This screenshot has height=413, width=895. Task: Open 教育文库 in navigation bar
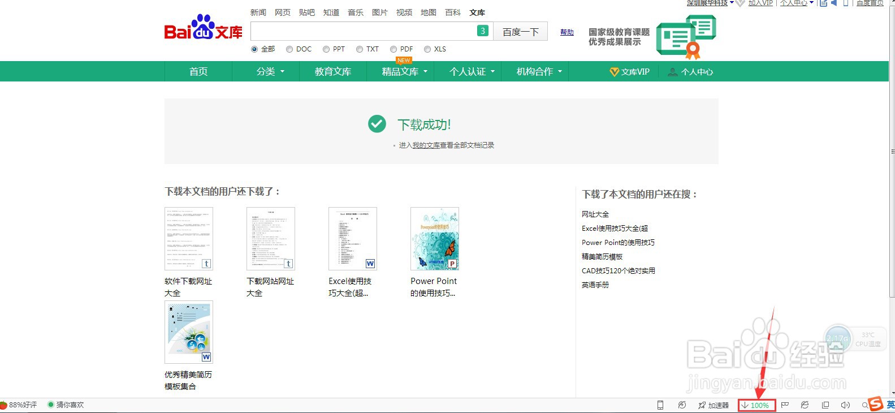point(333,71)
